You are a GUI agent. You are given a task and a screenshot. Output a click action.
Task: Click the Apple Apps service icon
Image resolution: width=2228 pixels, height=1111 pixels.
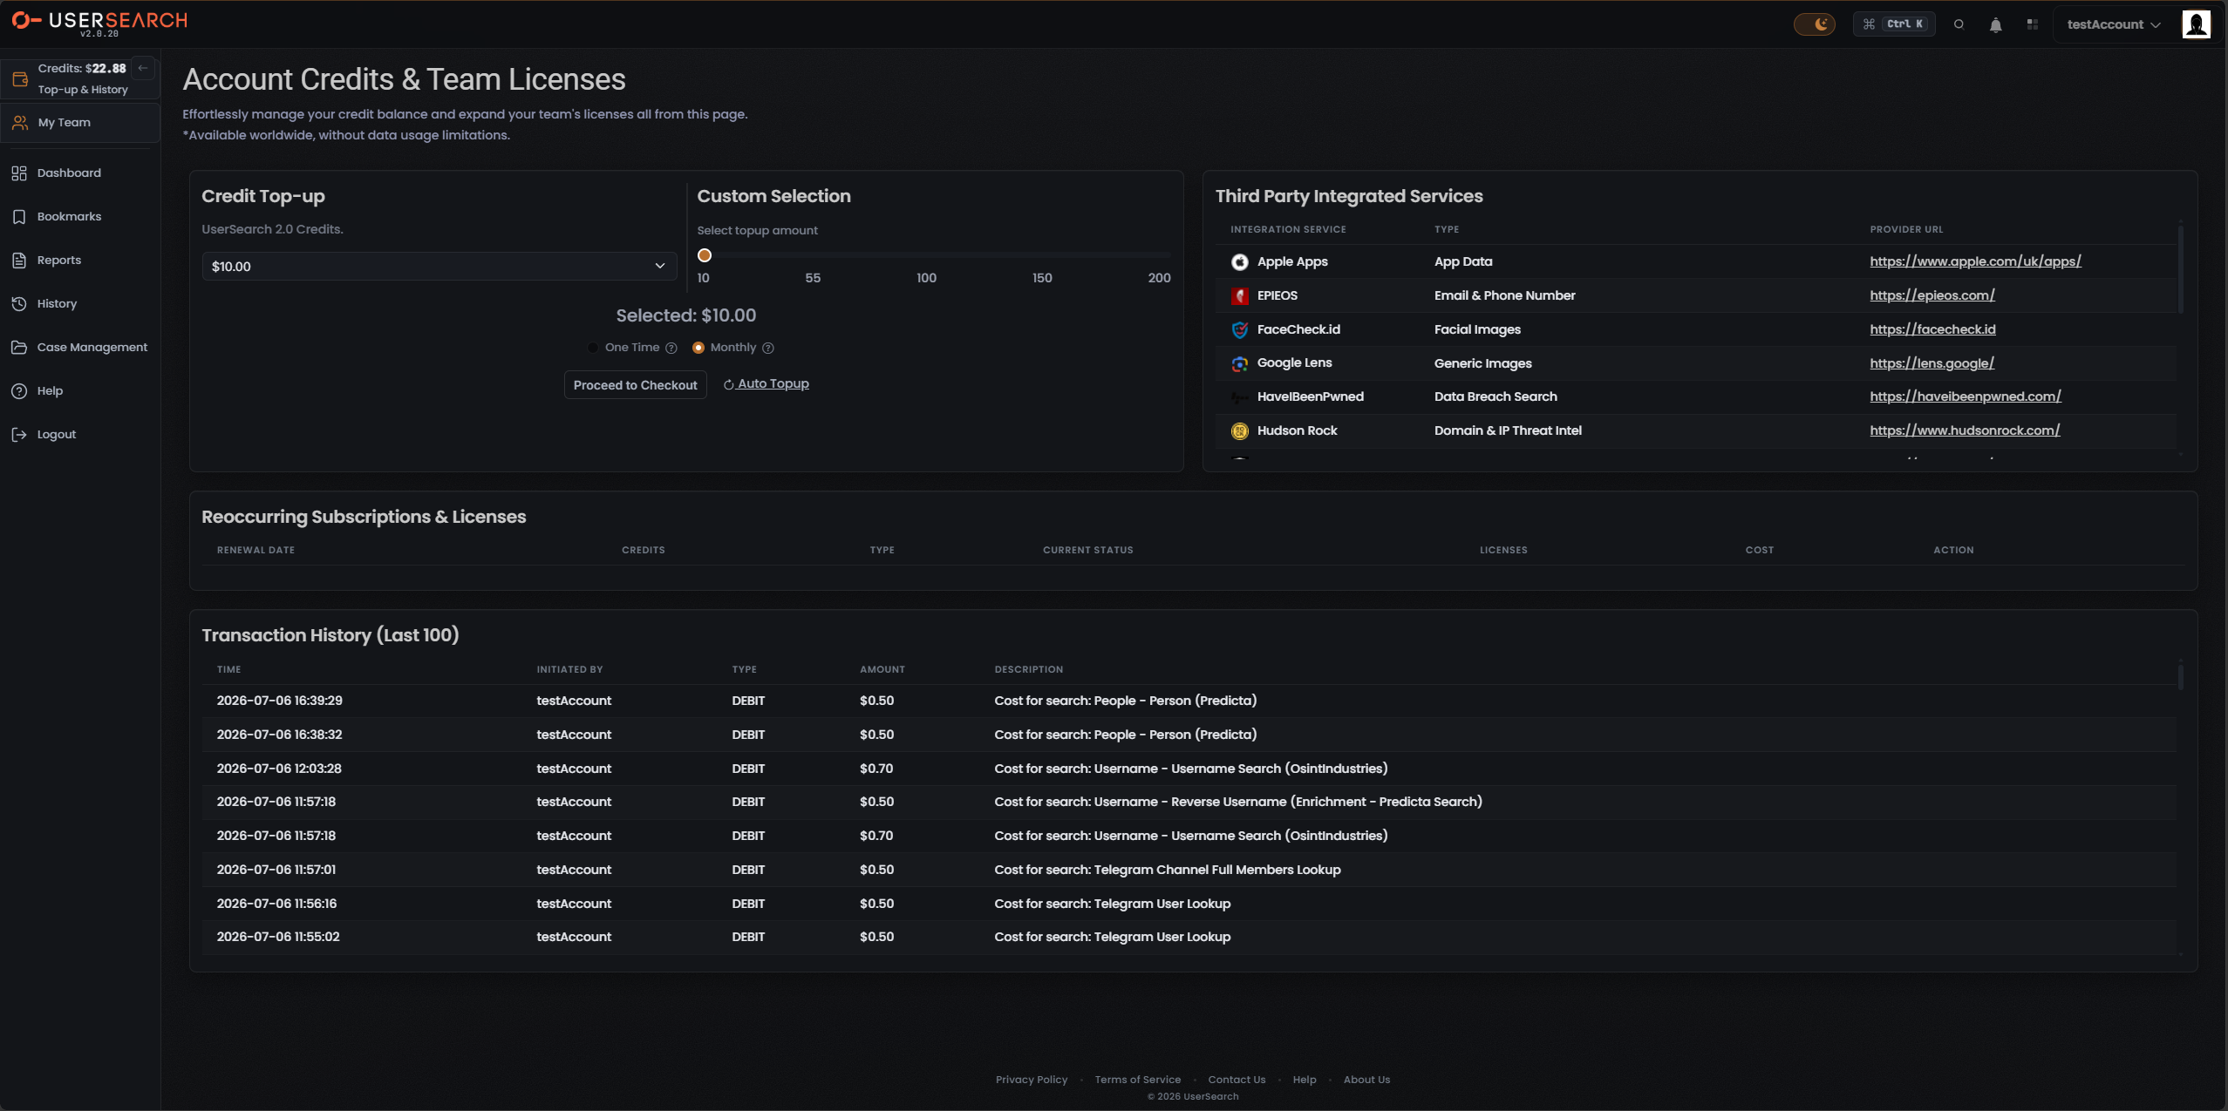click(x=1239, y=261)
